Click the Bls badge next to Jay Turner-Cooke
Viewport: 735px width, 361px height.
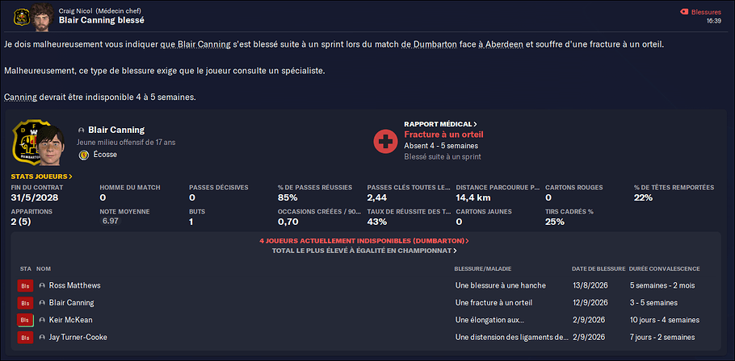coord(25,338)
